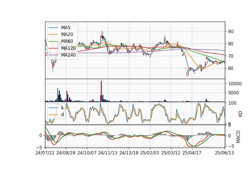Click the MA20 legend label
250x180 pixels.
coord(67,34)
